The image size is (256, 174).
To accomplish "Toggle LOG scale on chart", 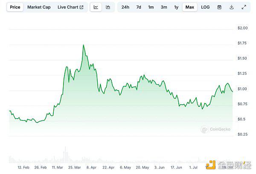I will (205, 7).
